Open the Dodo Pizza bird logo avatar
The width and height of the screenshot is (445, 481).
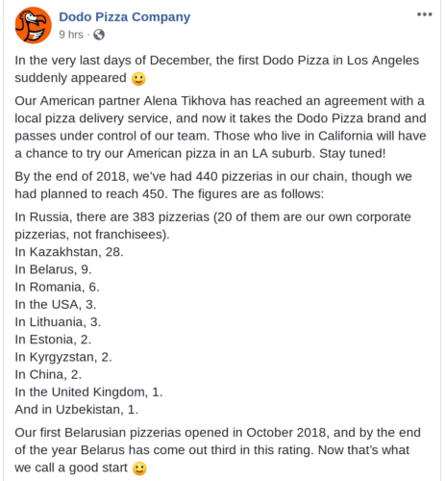(x=34, y=25)
